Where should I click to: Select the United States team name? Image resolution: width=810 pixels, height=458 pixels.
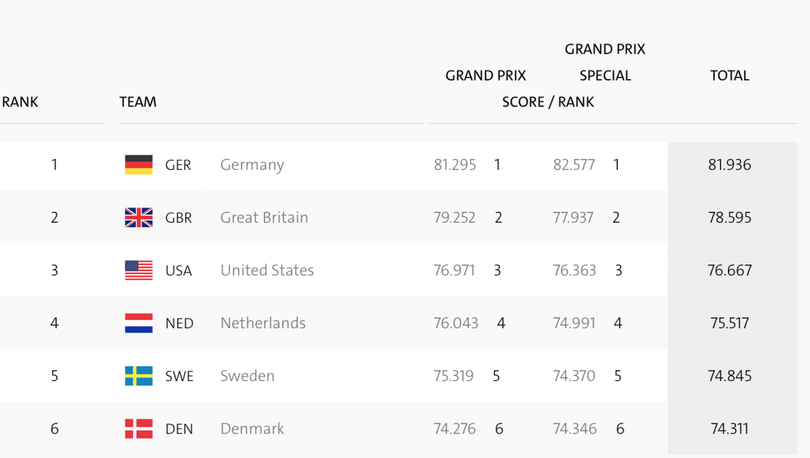point(267,270)
